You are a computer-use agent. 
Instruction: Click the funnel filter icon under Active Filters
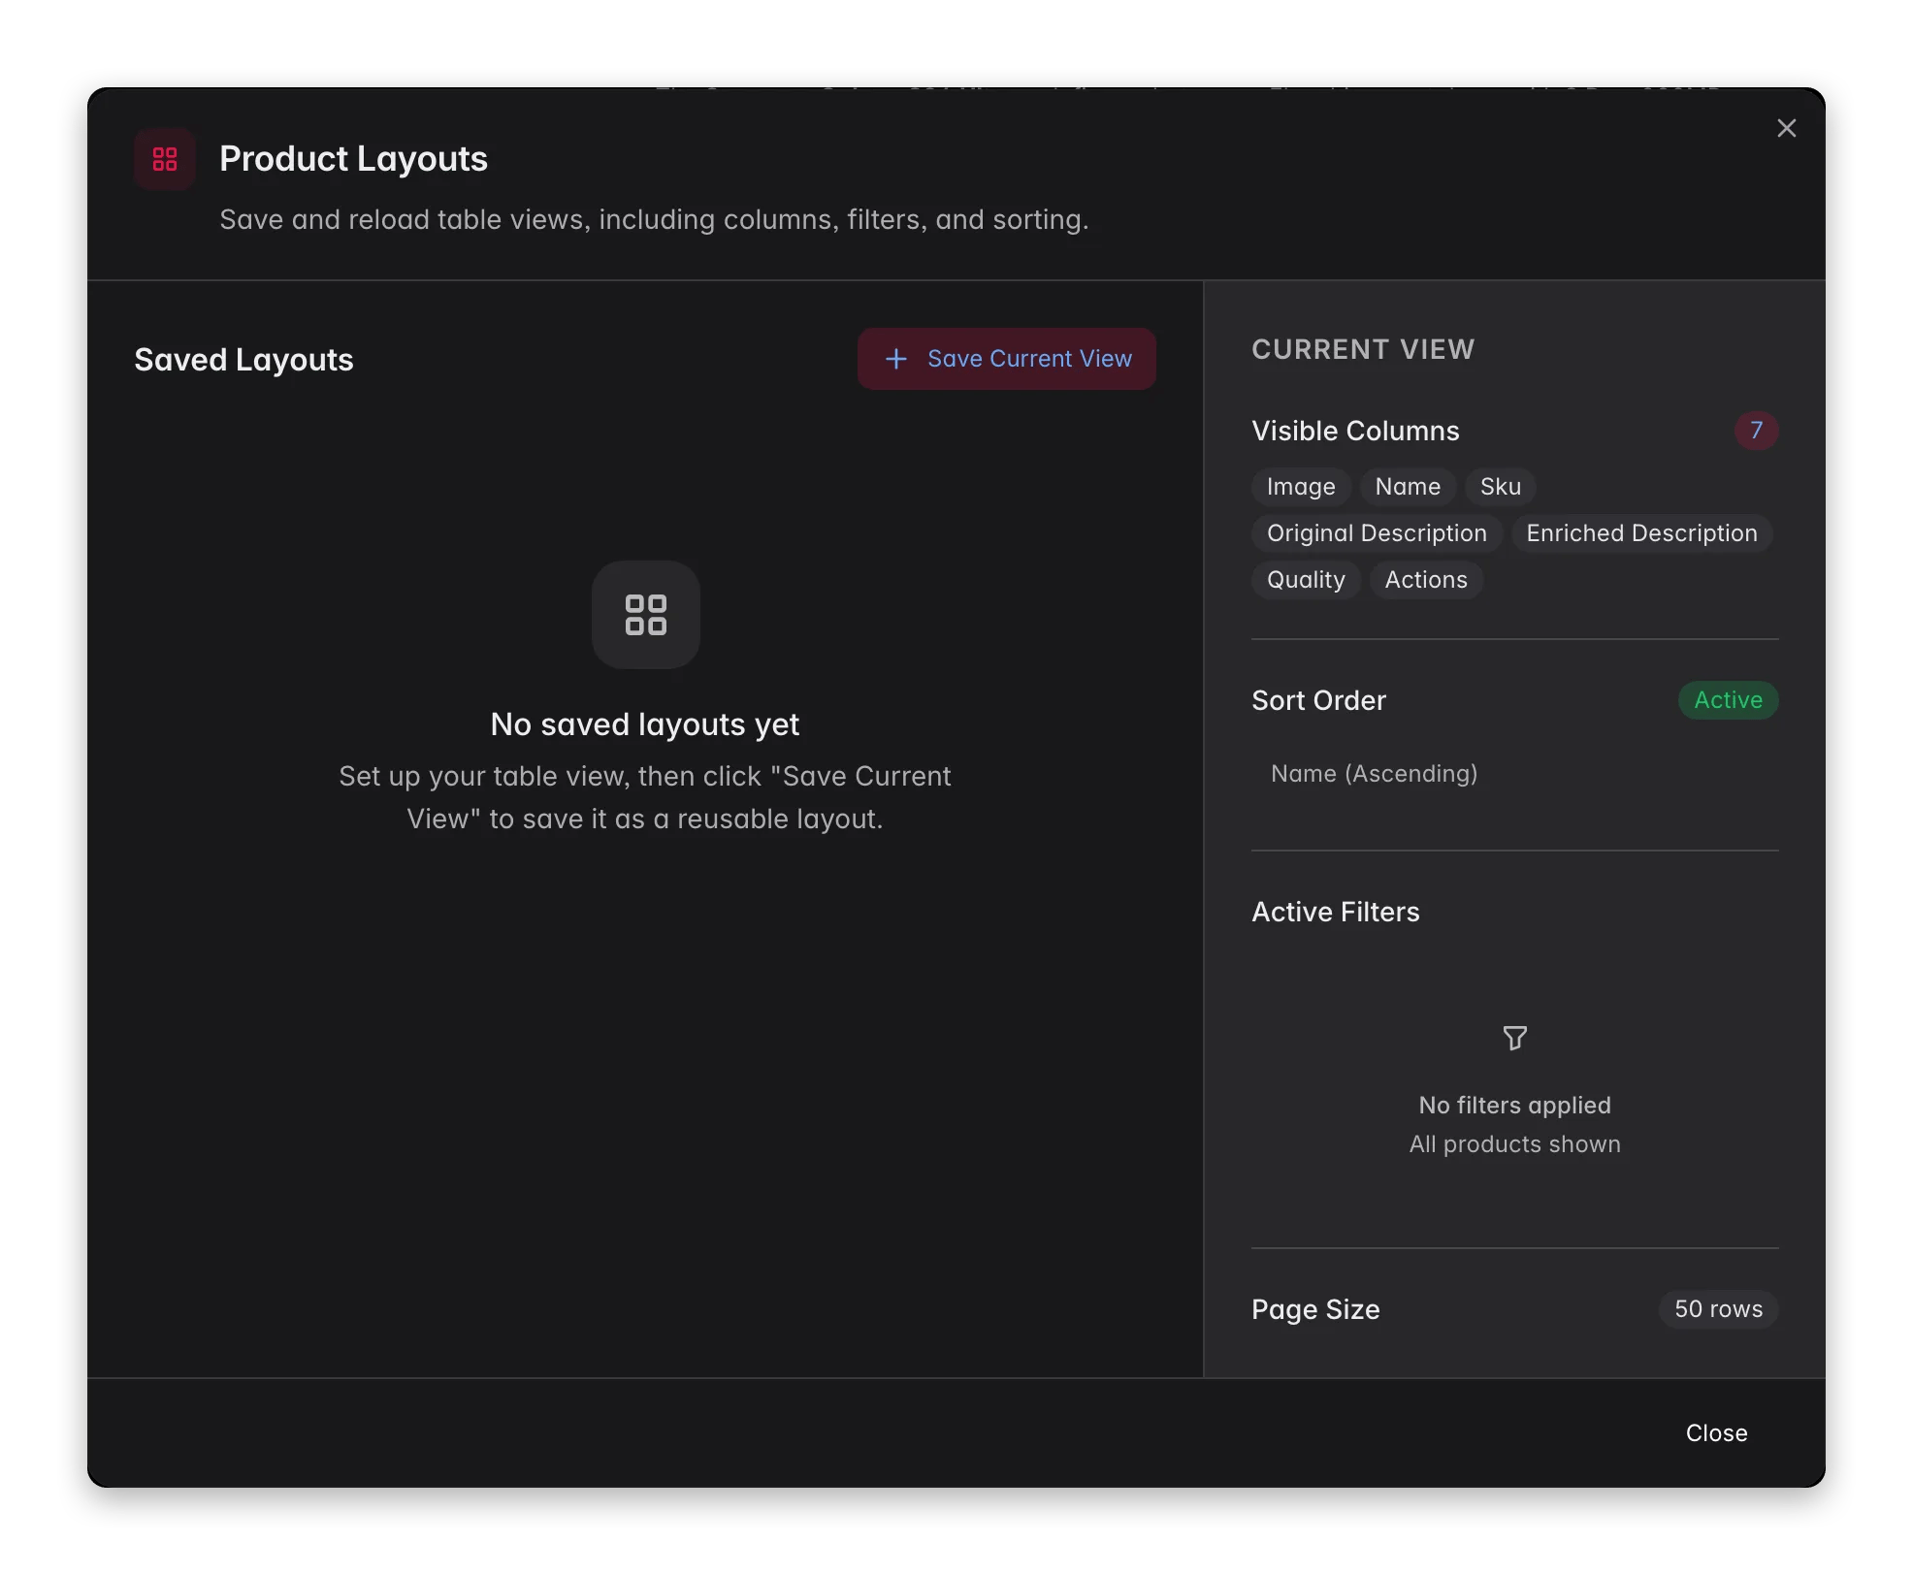(1514, 1038)
